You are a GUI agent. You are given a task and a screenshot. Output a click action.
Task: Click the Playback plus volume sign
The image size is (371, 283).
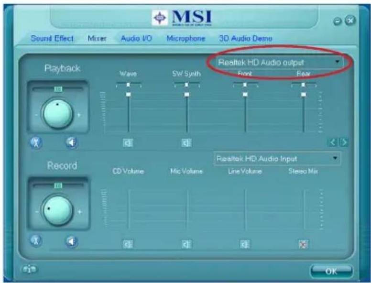[x=79, y=115]
